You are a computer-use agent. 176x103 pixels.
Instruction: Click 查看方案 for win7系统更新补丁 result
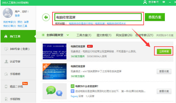coord(164,71)
